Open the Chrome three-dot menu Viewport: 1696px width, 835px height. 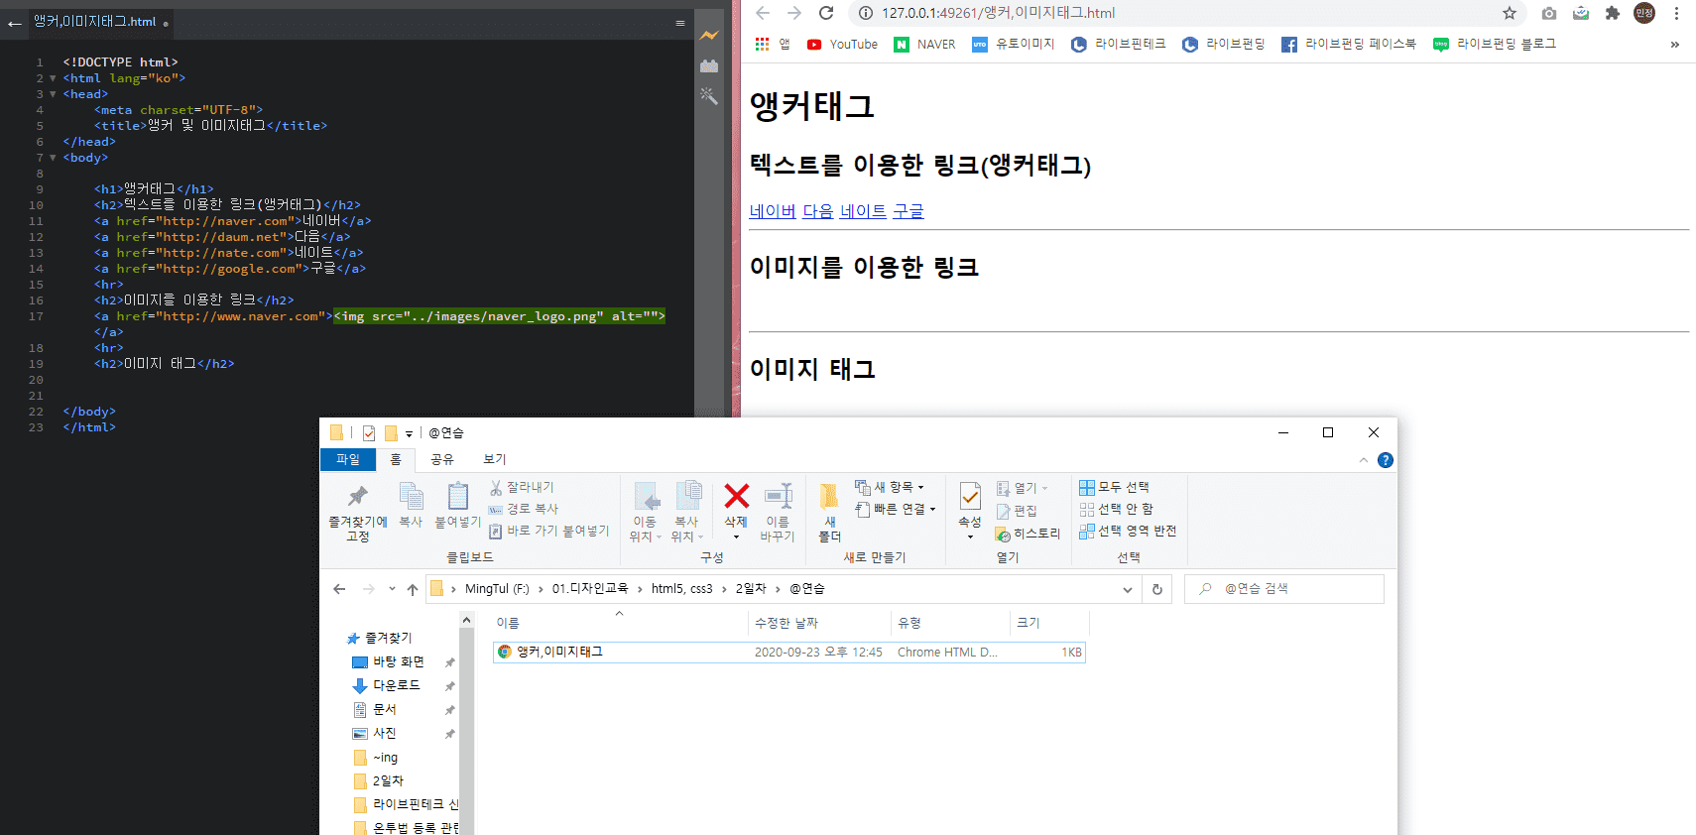tap(1676, 13)
